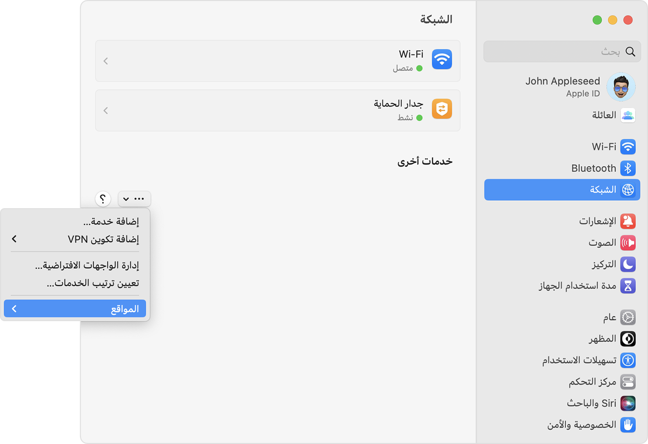Select Set Service Order (تعيين ترتيب الخدمات)
This screenshot has height=444, width=648.
coord(93,283)
